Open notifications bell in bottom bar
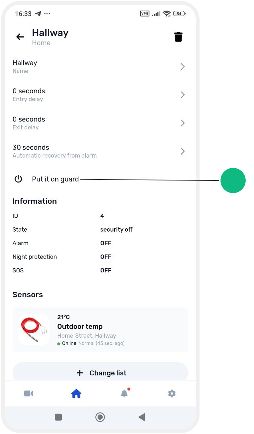 [x=124, y=393]
